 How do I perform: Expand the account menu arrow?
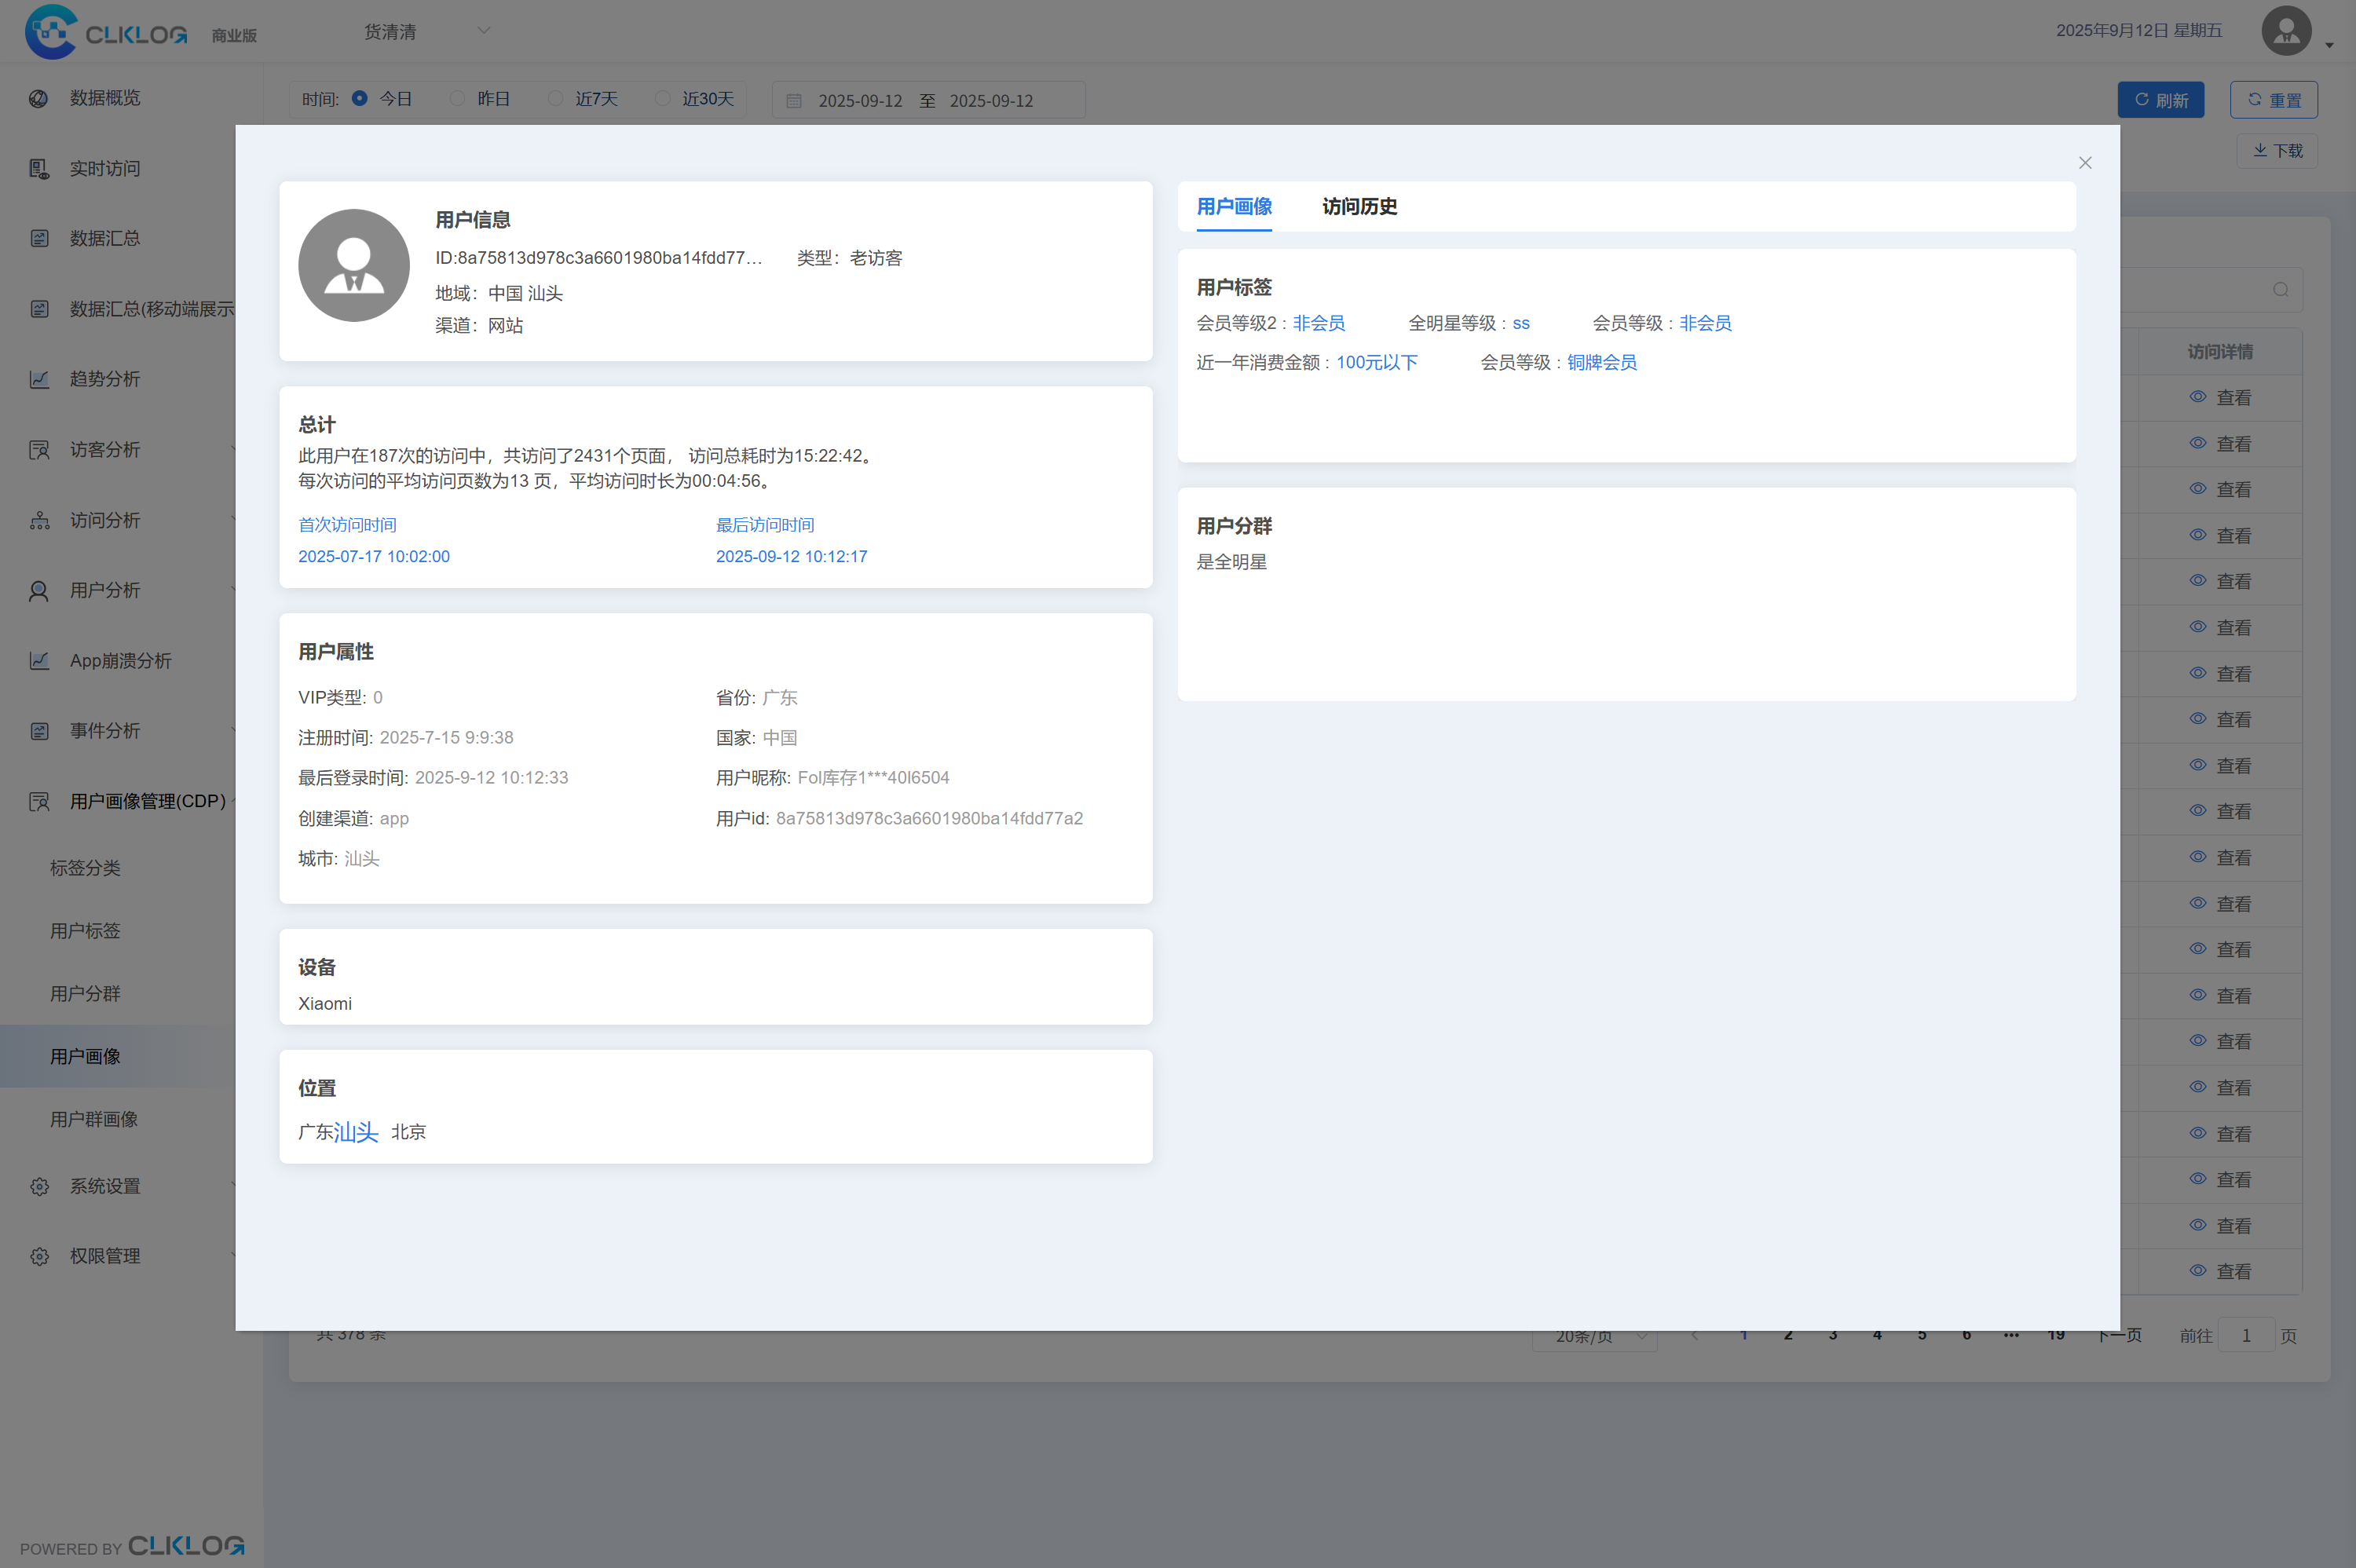[x=2329, y=45]
